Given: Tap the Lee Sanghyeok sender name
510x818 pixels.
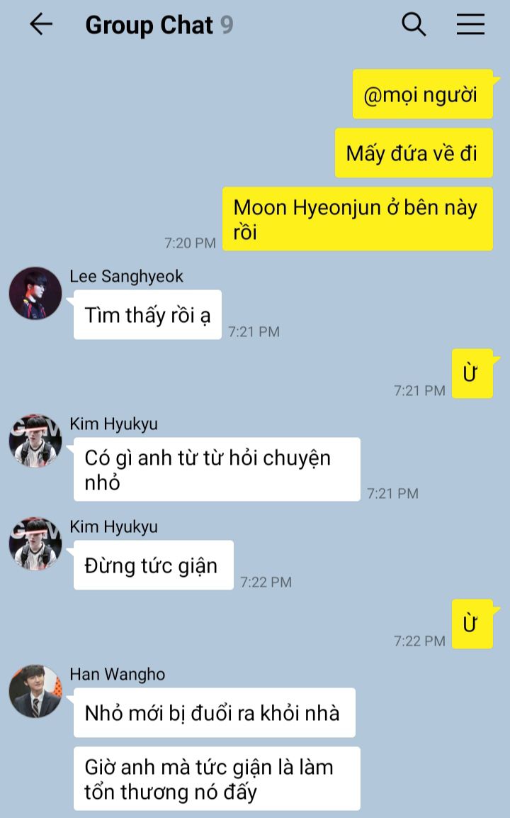Looking at the screenshot, I should click(x=127, y=276).
